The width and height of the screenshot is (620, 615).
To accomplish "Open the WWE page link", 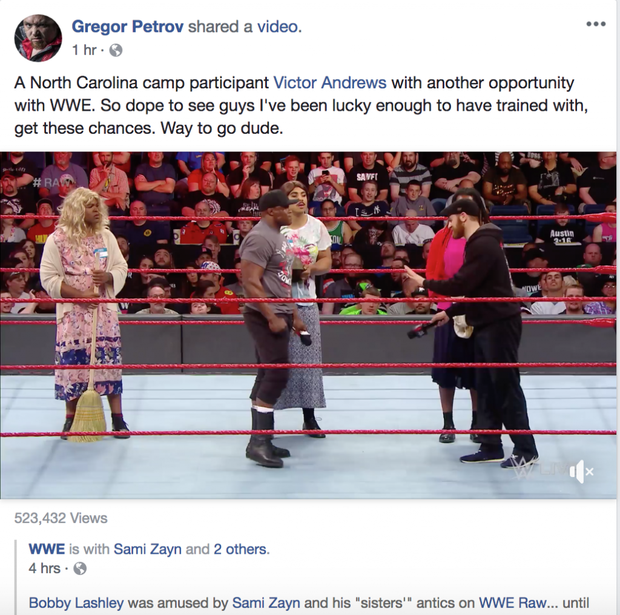I will 47,549.
